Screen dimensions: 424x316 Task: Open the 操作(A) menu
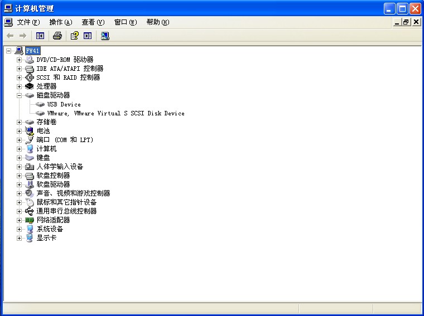[x=61, y=22]
